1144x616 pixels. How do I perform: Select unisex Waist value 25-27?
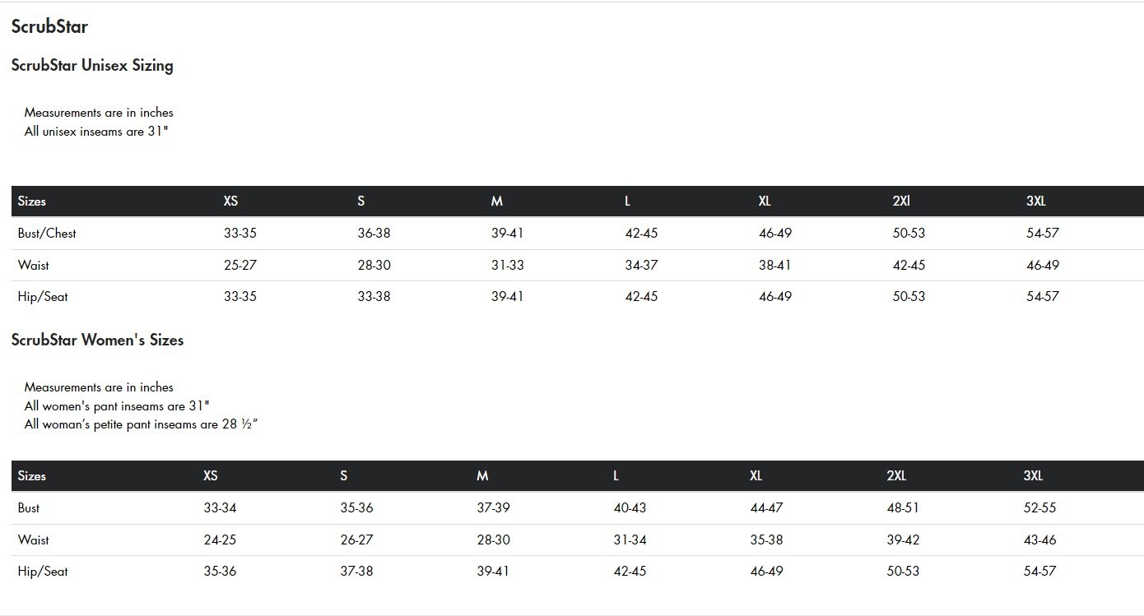click(x=240, y=265)
